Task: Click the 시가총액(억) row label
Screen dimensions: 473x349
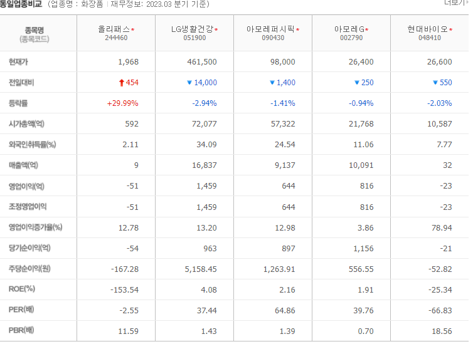Action: [26, 124]
